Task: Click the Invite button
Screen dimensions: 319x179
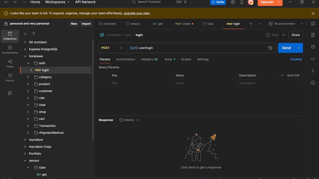Action: pyautogui.click(x=218, y=2)
